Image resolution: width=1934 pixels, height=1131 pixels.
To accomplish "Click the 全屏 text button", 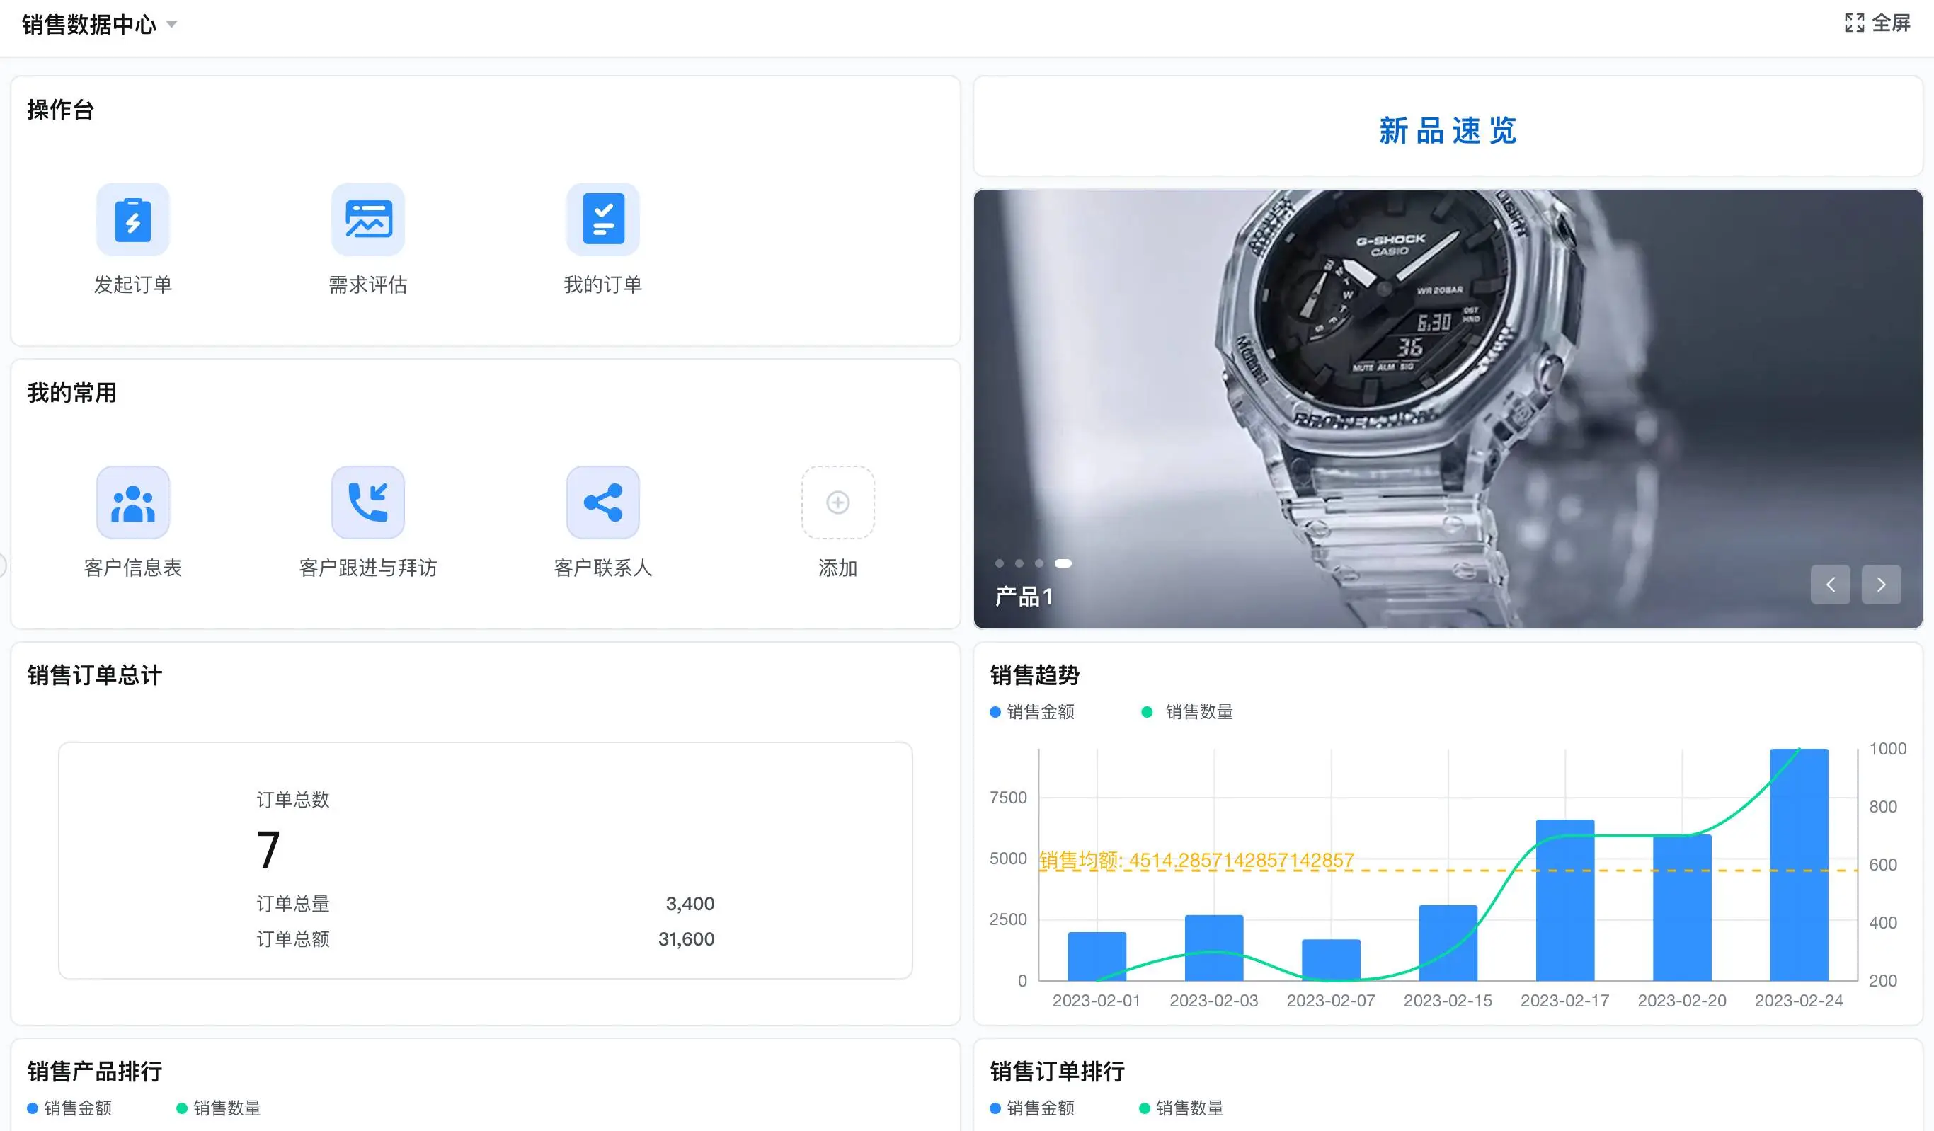I will coord(1891,23).
